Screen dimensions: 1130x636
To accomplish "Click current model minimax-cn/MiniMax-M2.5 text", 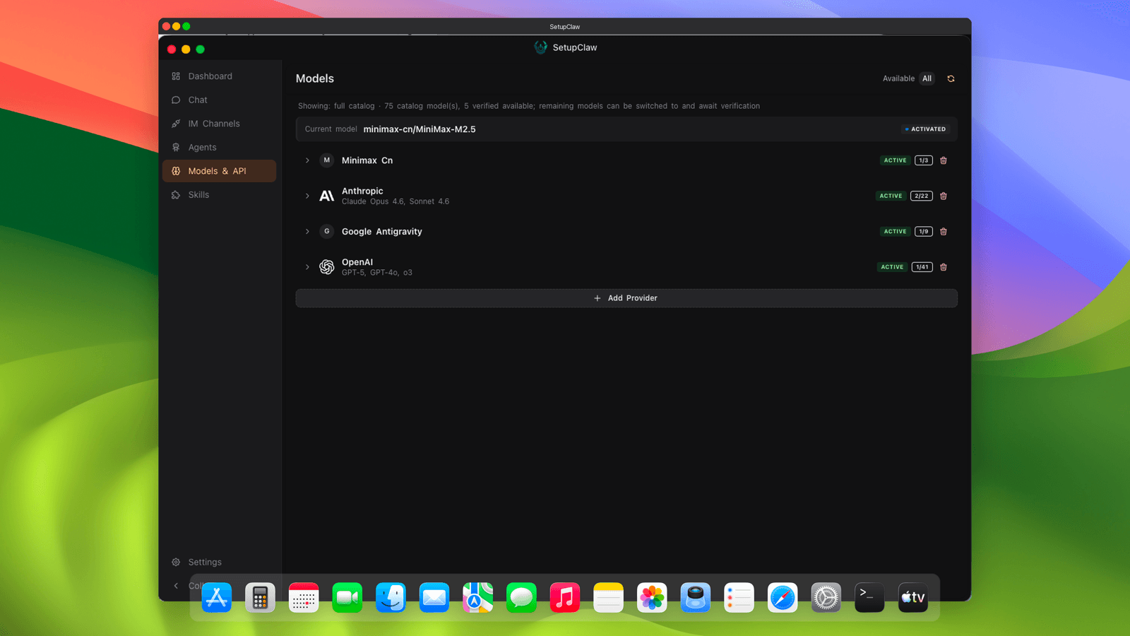I will pos(420,129).
